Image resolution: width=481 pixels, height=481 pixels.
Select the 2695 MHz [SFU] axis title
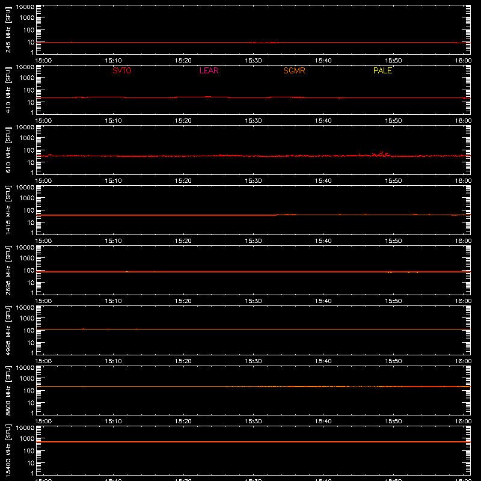pyautogui.click(x=8, y=270)
